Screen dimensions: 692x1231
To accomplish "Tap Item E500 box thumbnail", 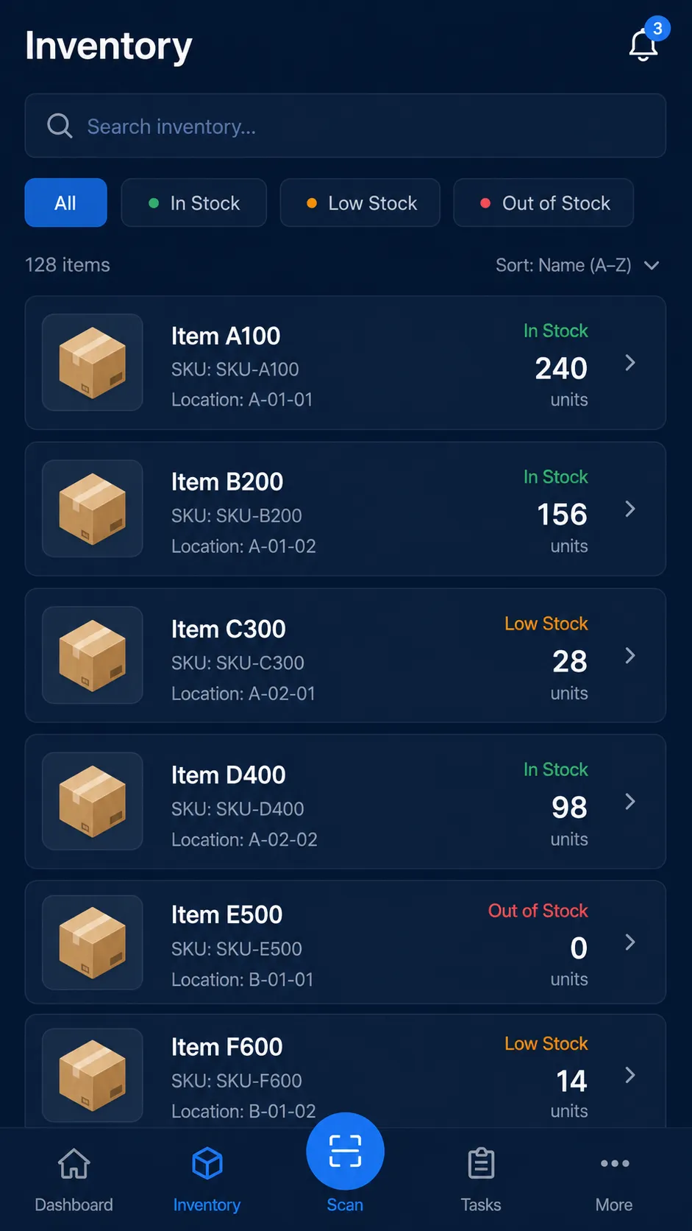I will point(93,942).
